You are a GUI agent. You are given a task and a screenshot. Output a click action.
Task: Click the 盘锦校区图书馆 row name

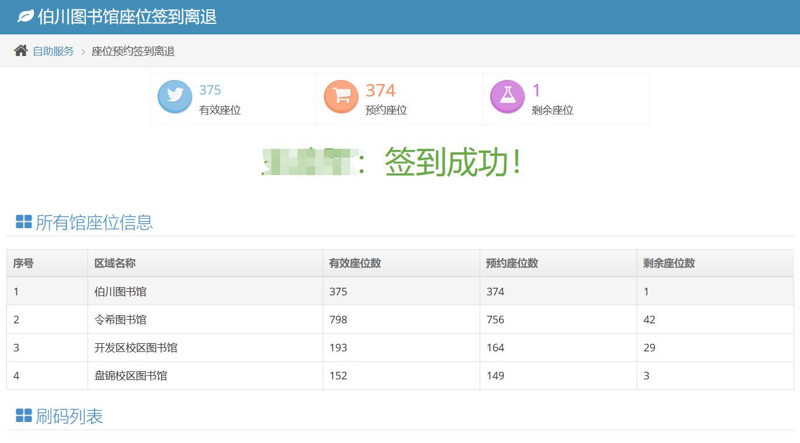(x=131, y=375)
